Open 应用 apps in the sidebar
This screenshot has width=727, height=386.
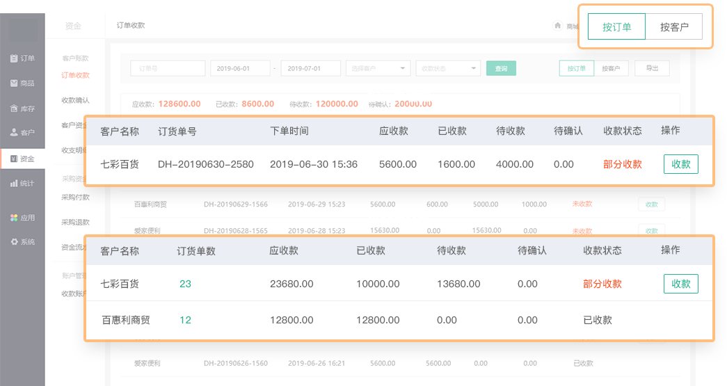pyautogui.click(x=22, y=218)
